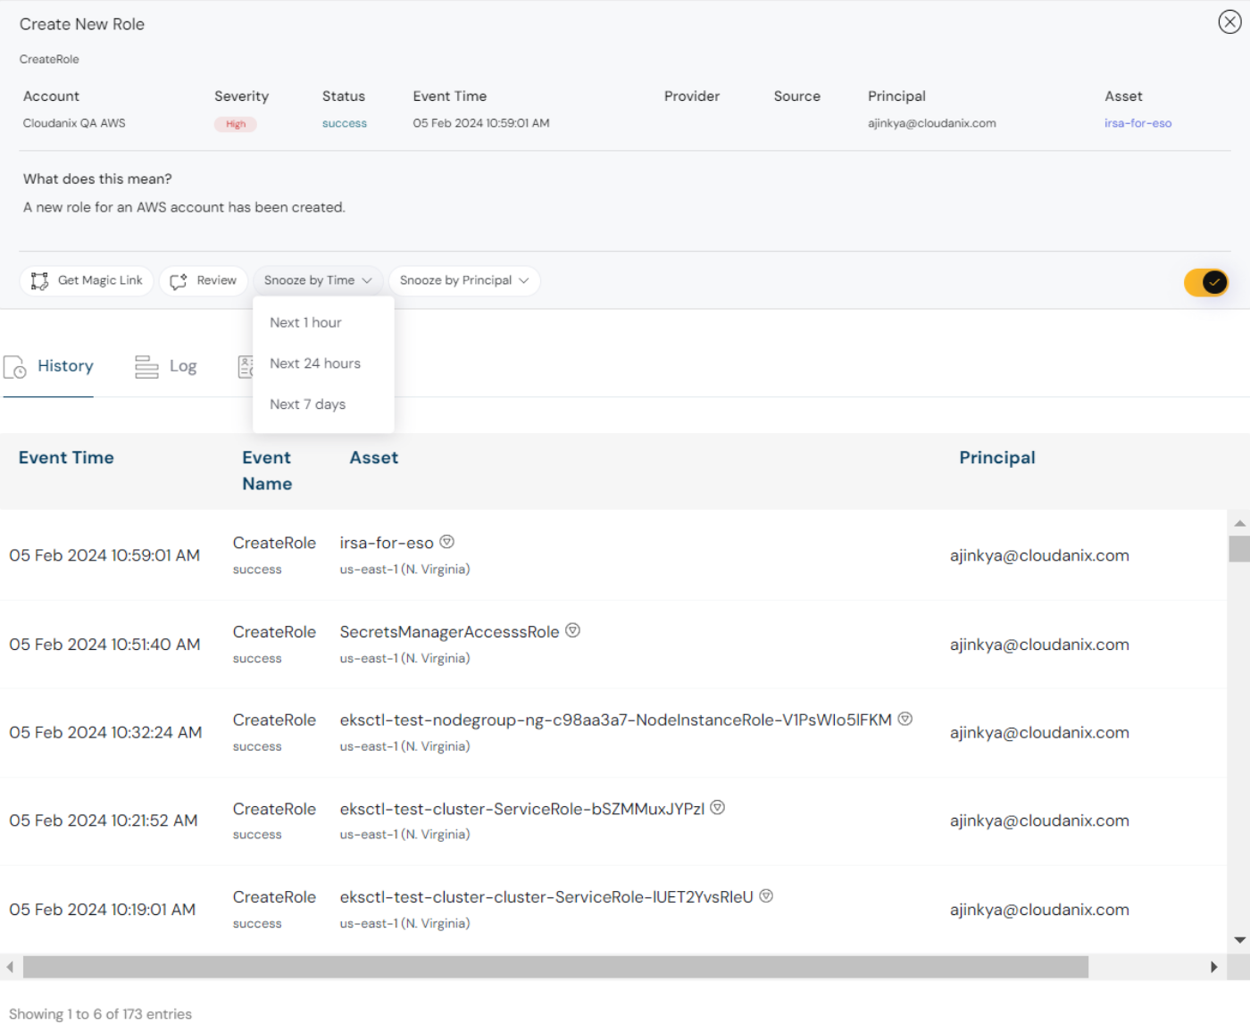Switch to the History tab

click(64, 366)
